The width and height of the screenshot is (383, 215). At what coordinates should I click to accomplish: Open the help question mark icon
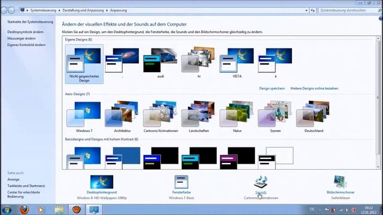pyautogui.click(x=381, y=19)
